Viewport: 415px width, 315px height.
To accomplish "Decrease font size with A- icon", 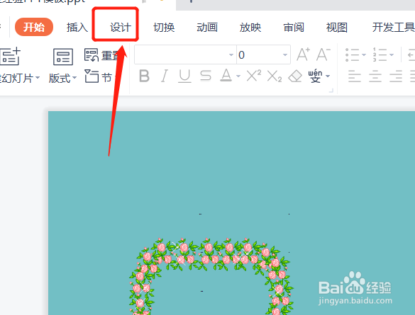I will [323, 55].
